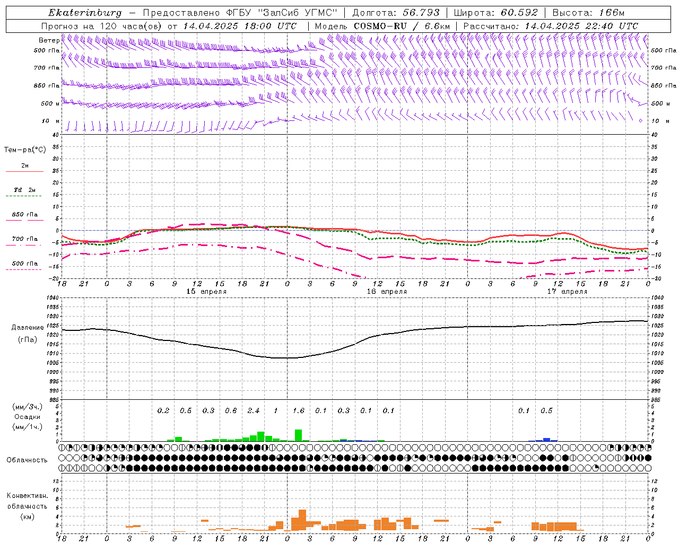Image resolution: width=679 pixels, height=543 pixels.
Task: Click the 0.2 precipitation total value
Action: (x=163, y=411)
